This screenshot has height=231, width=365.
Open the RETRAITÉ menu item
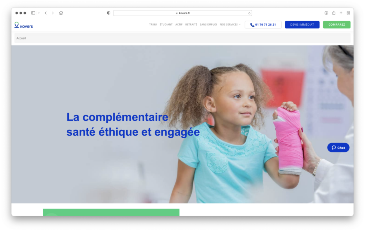191,25
